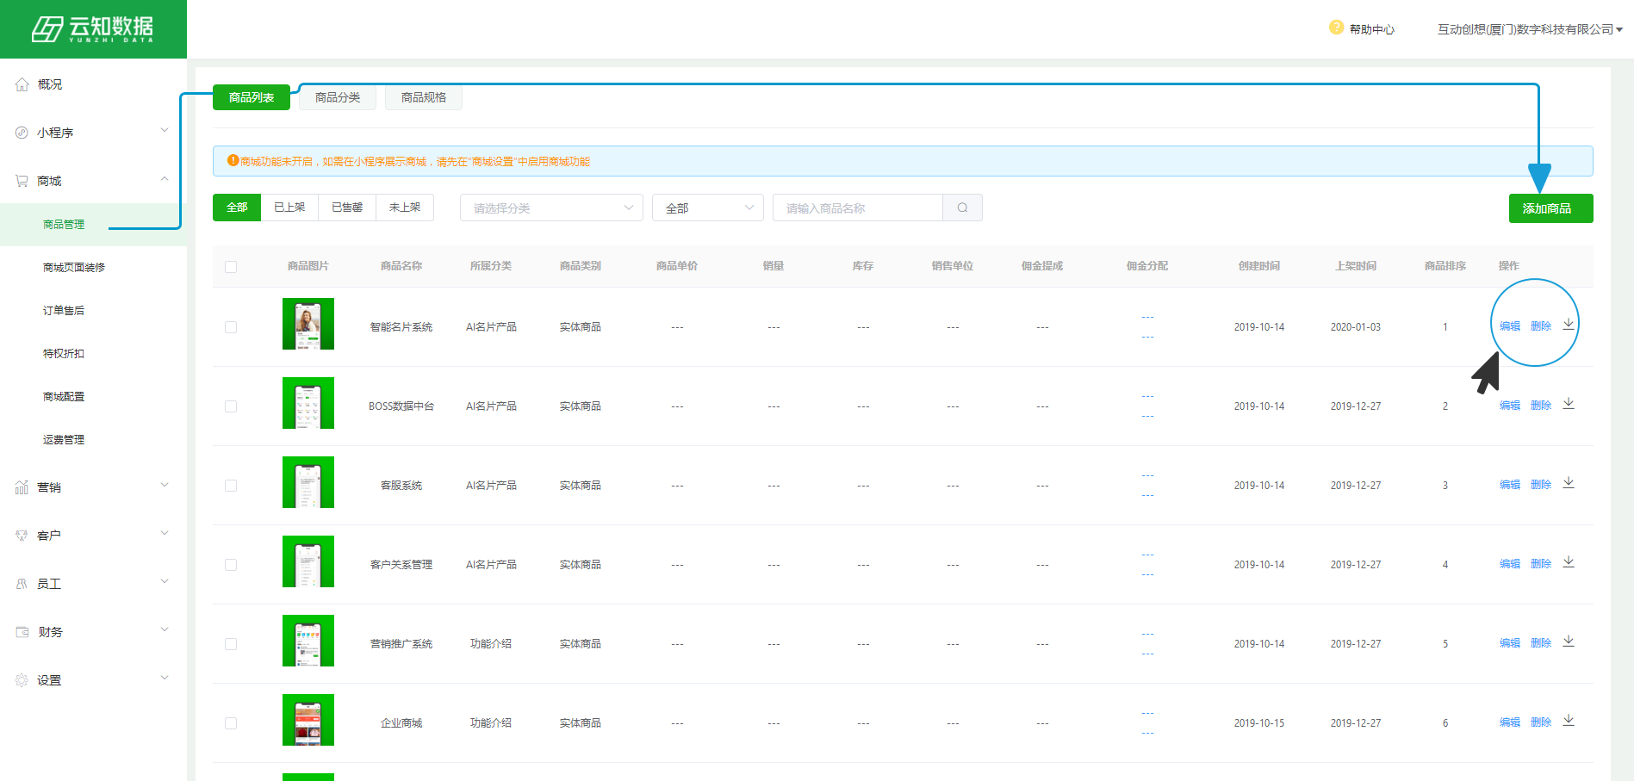
Task: Click the Yunzhi Data logo
Action: (x=93, y=29)
